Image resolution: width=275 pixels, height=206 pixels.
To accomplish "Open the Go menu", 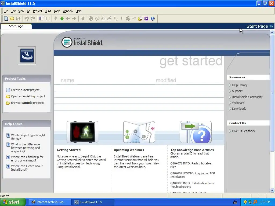I will coord(29,11).
